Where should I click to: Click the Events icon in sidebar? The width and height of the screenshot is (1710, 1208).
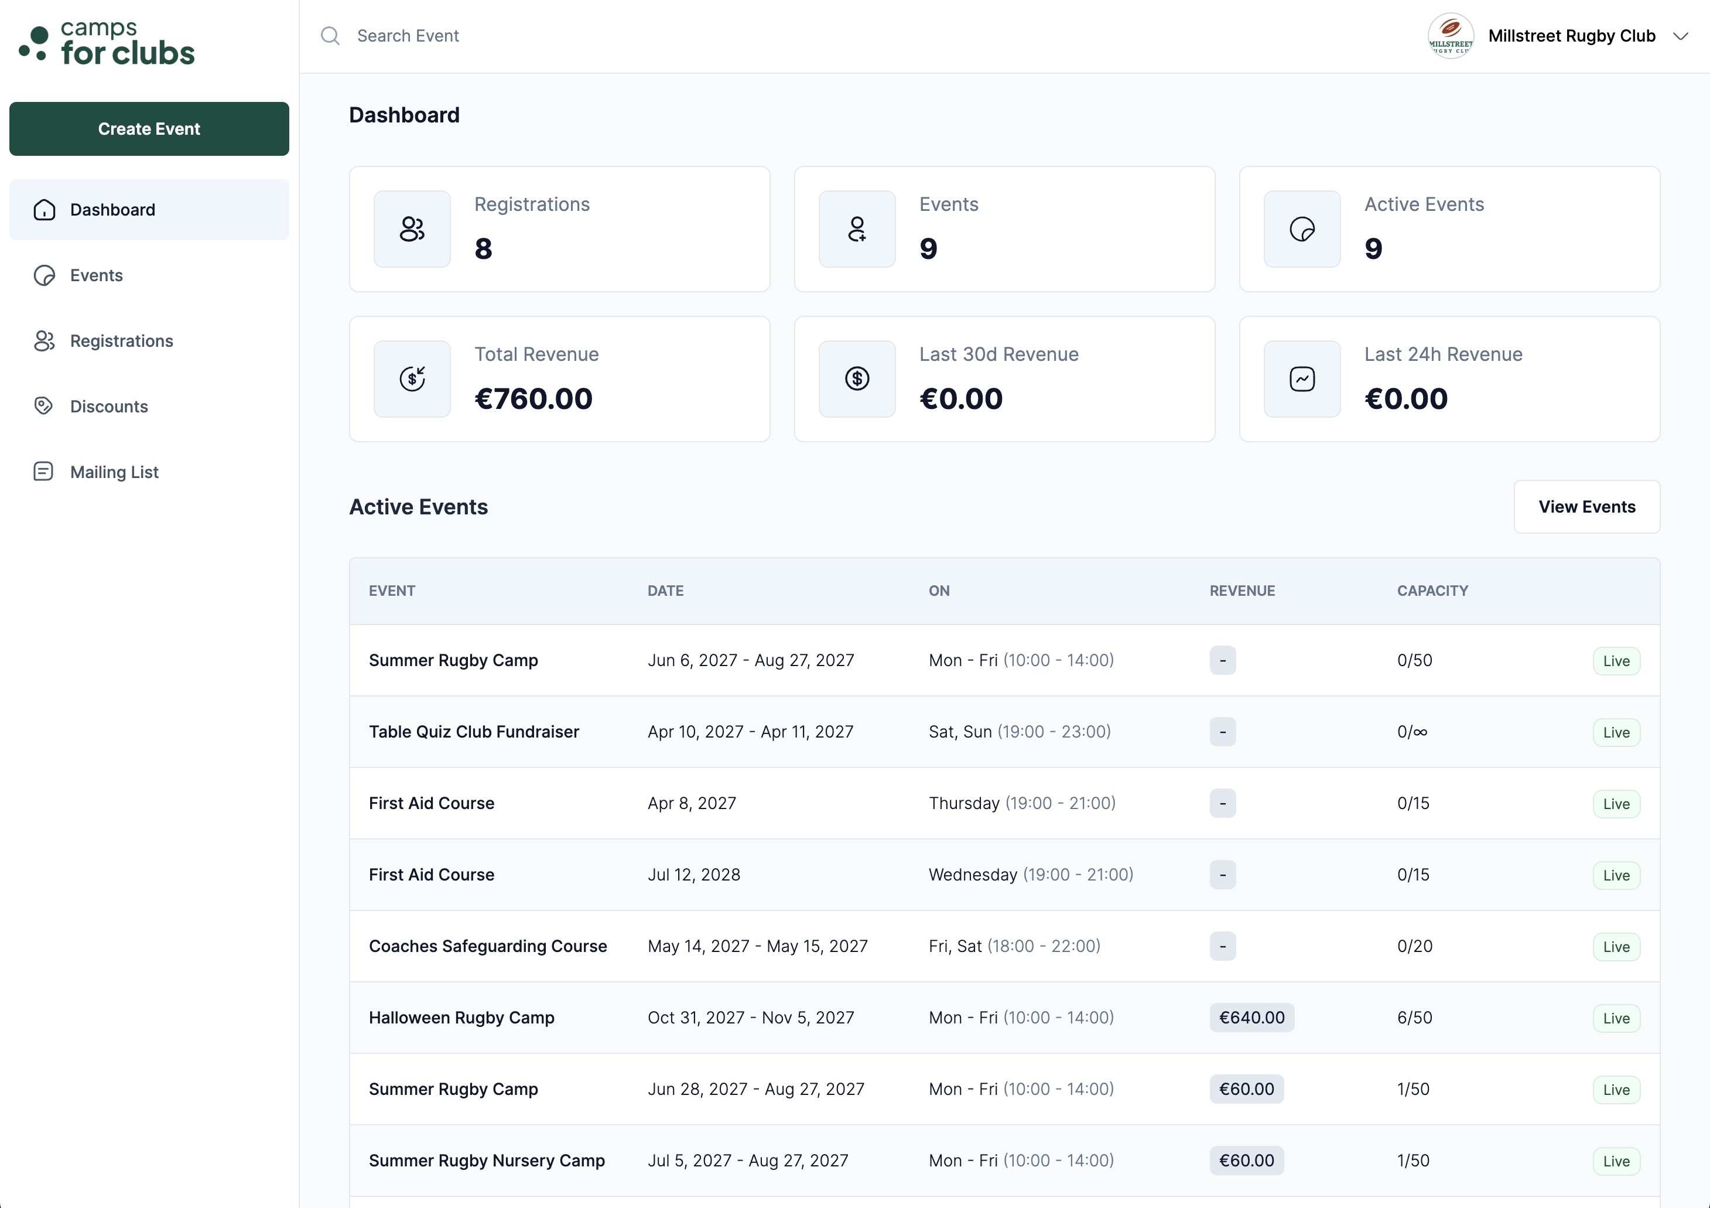[44, 276]
